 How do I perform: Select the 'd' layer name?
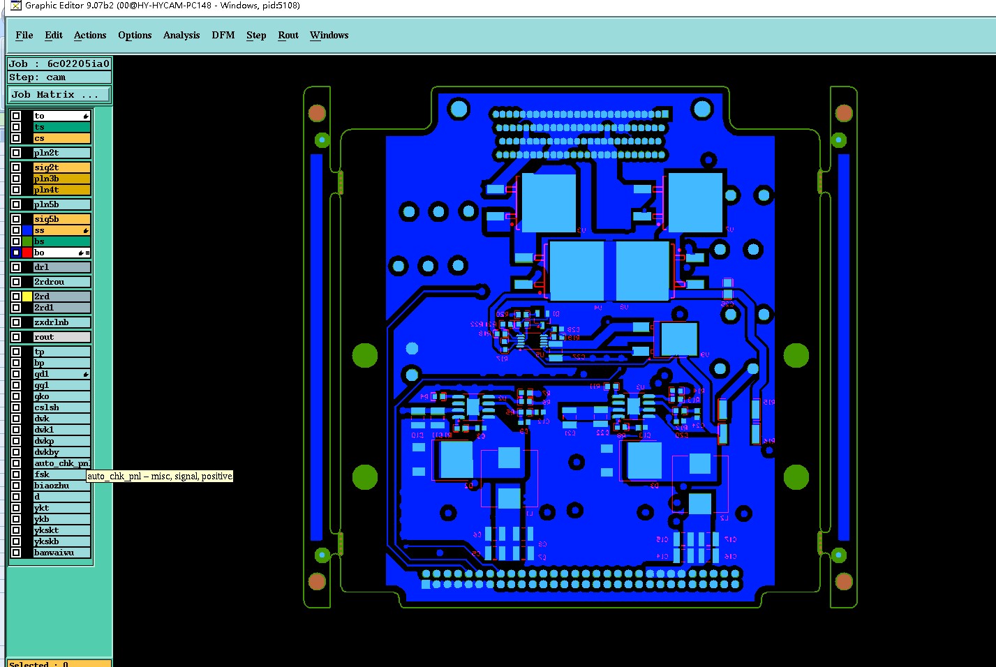(62, 497)
